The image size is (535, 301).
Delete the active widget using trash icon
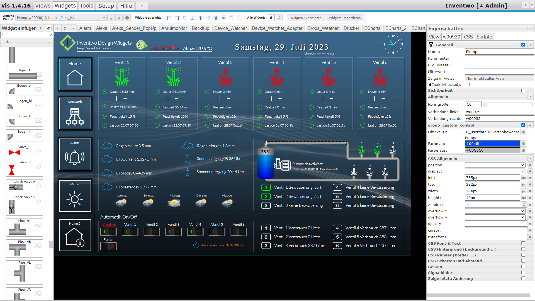111,18
